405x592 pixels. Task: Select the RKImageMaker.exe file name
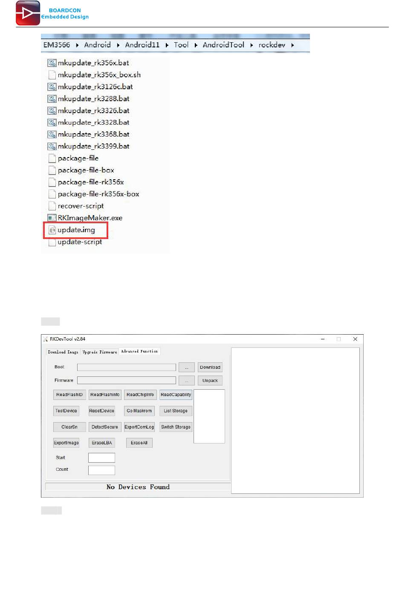[x=90, y=218]
